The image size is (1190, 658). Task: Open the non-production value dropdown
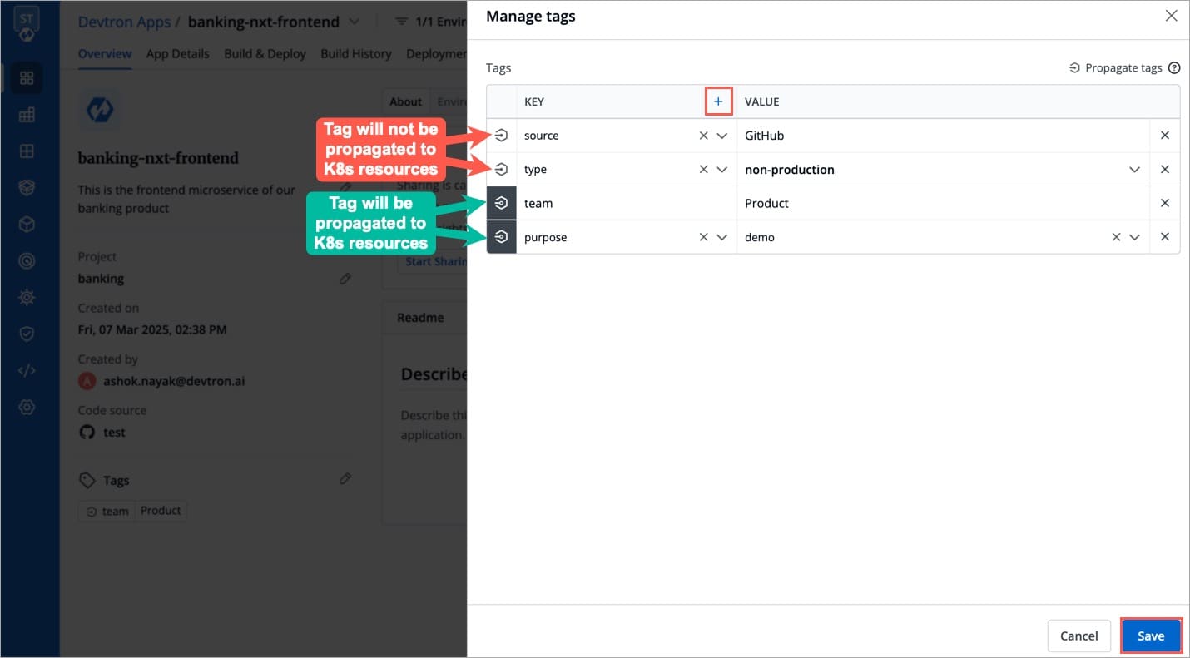tap(1134, 170)
